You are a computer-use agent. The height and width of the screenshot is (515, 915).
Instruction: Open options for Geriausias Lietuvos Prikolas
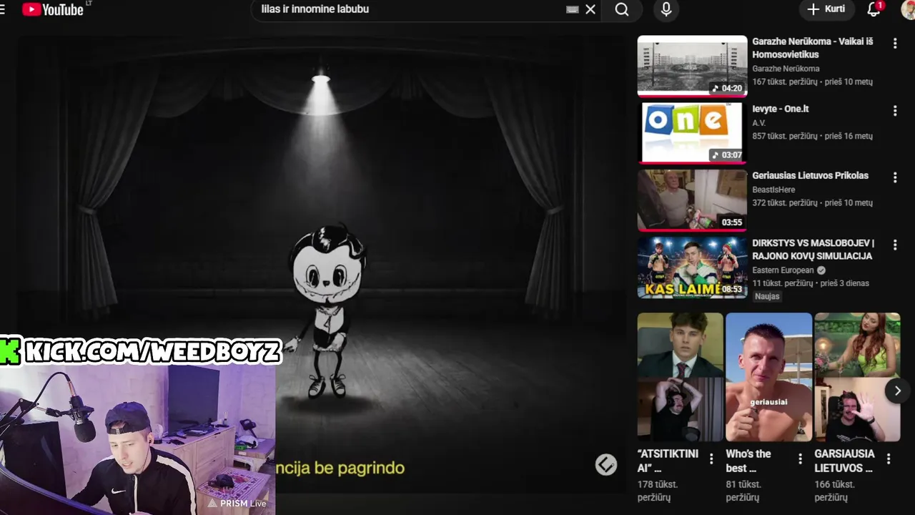(x=894, y=177)
